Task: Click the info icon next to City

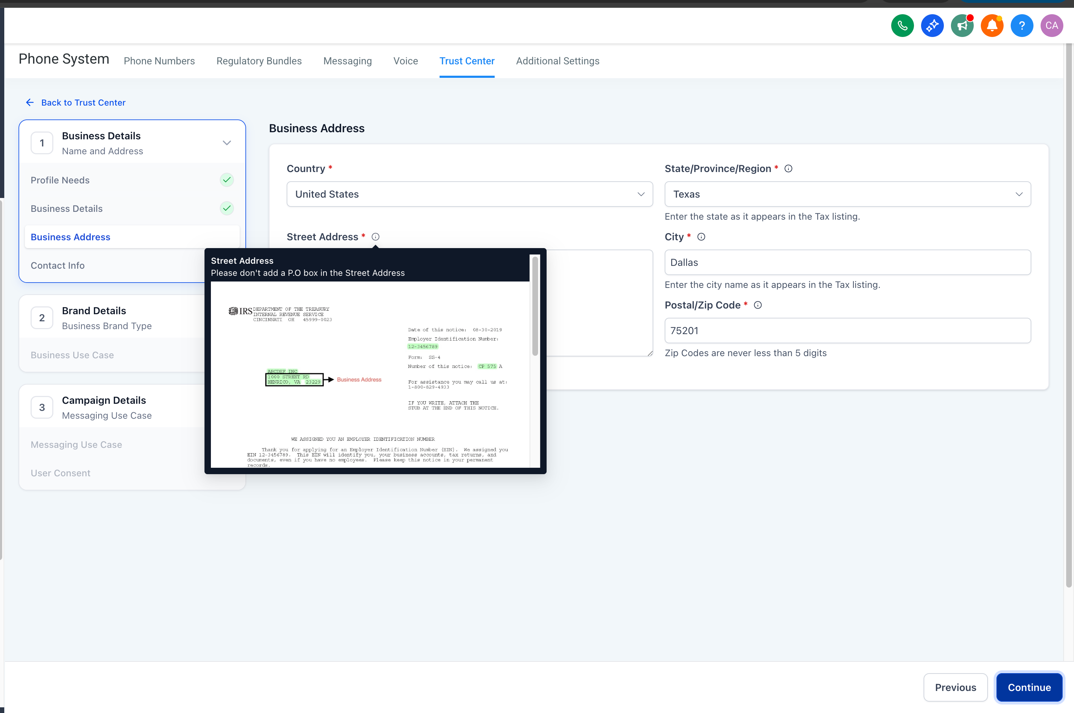Action: pos(701,237)
